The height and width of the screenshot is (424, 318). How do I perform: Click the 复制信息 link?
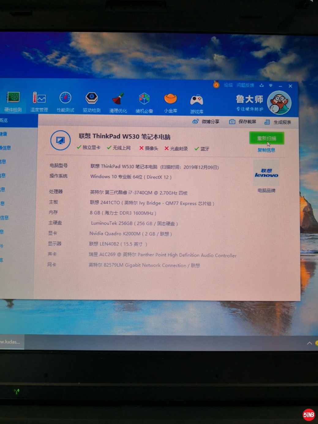266,150
